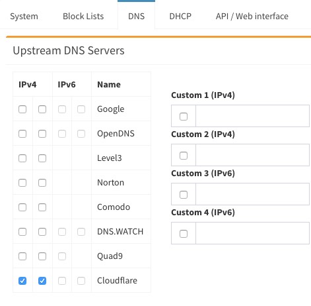This screenshot has height=306, width=311.
Task: Enable the Custom 1 (IPv4) checkbox
Action: coord(184,117)
